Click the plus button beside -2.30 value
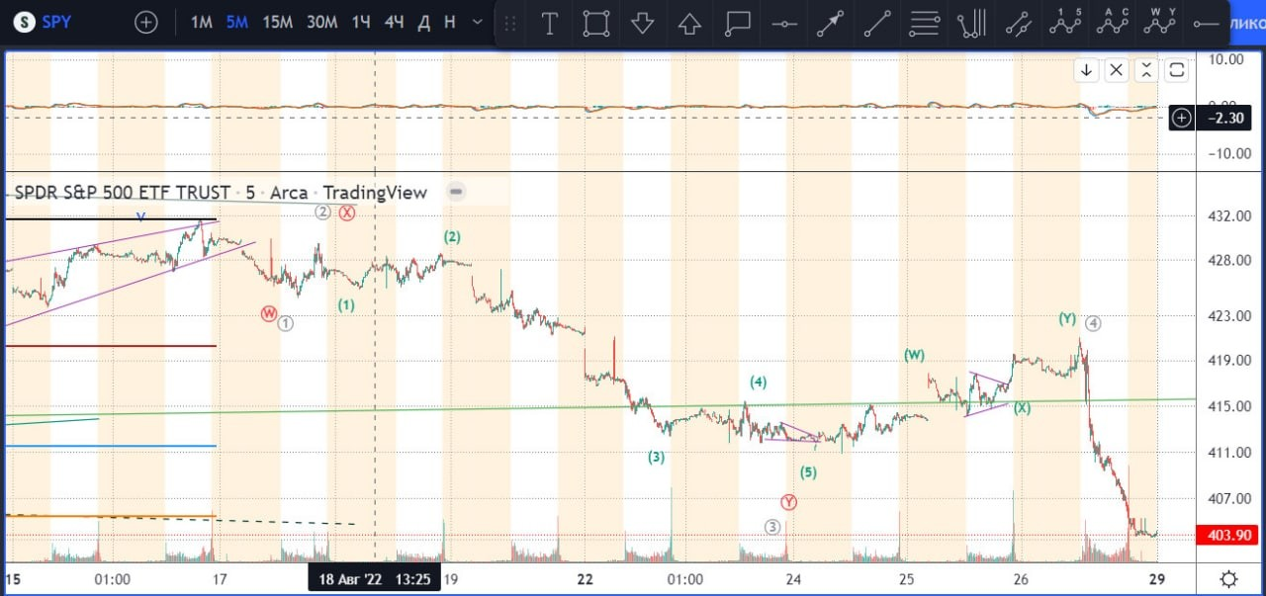The height and width of the screenshot is (596, 1266). click(x=1181, y=119)
